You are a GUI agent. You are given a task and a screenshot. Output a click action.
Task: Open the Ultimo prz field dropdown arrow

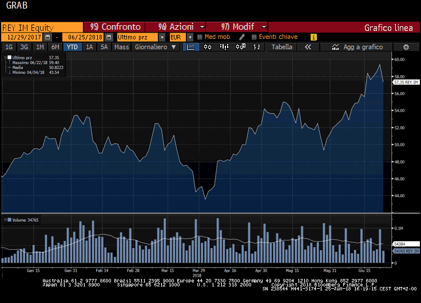pos(162,37)
